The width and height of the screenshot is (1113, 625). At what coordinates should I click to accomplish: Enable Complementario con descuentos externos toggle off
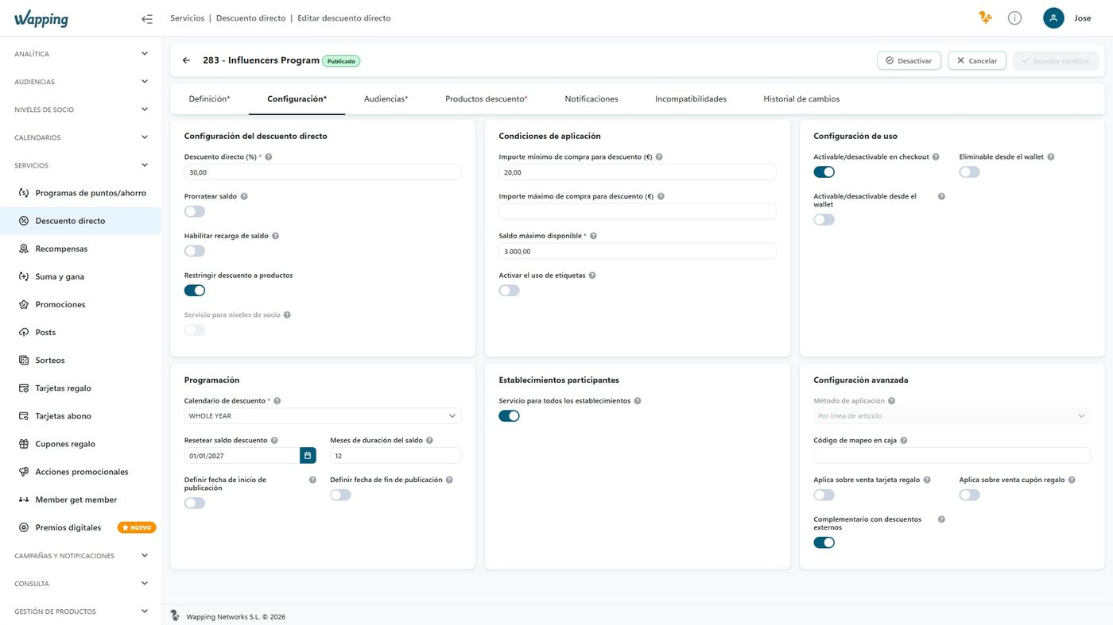pos(824,542)
